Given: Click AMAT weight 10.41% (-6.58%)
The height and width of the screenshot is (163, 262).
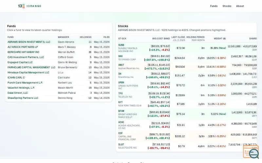Looking at the screenshot, I should [216, 67].
